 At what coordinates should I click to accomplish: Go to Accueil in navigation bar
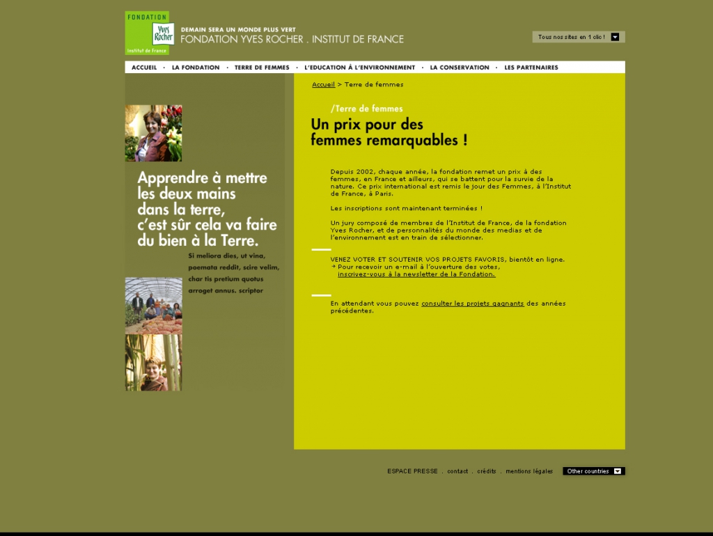click(144, 68)
